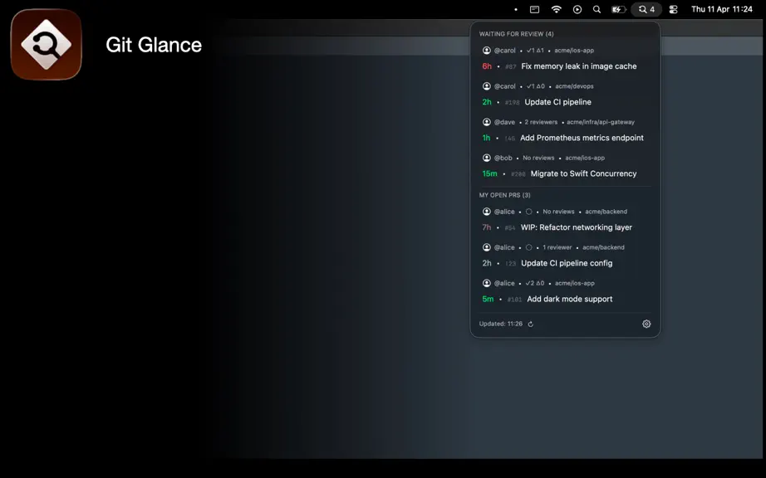Click the green 5m age label
Viewport: 766px width, 478px height.
488,299
